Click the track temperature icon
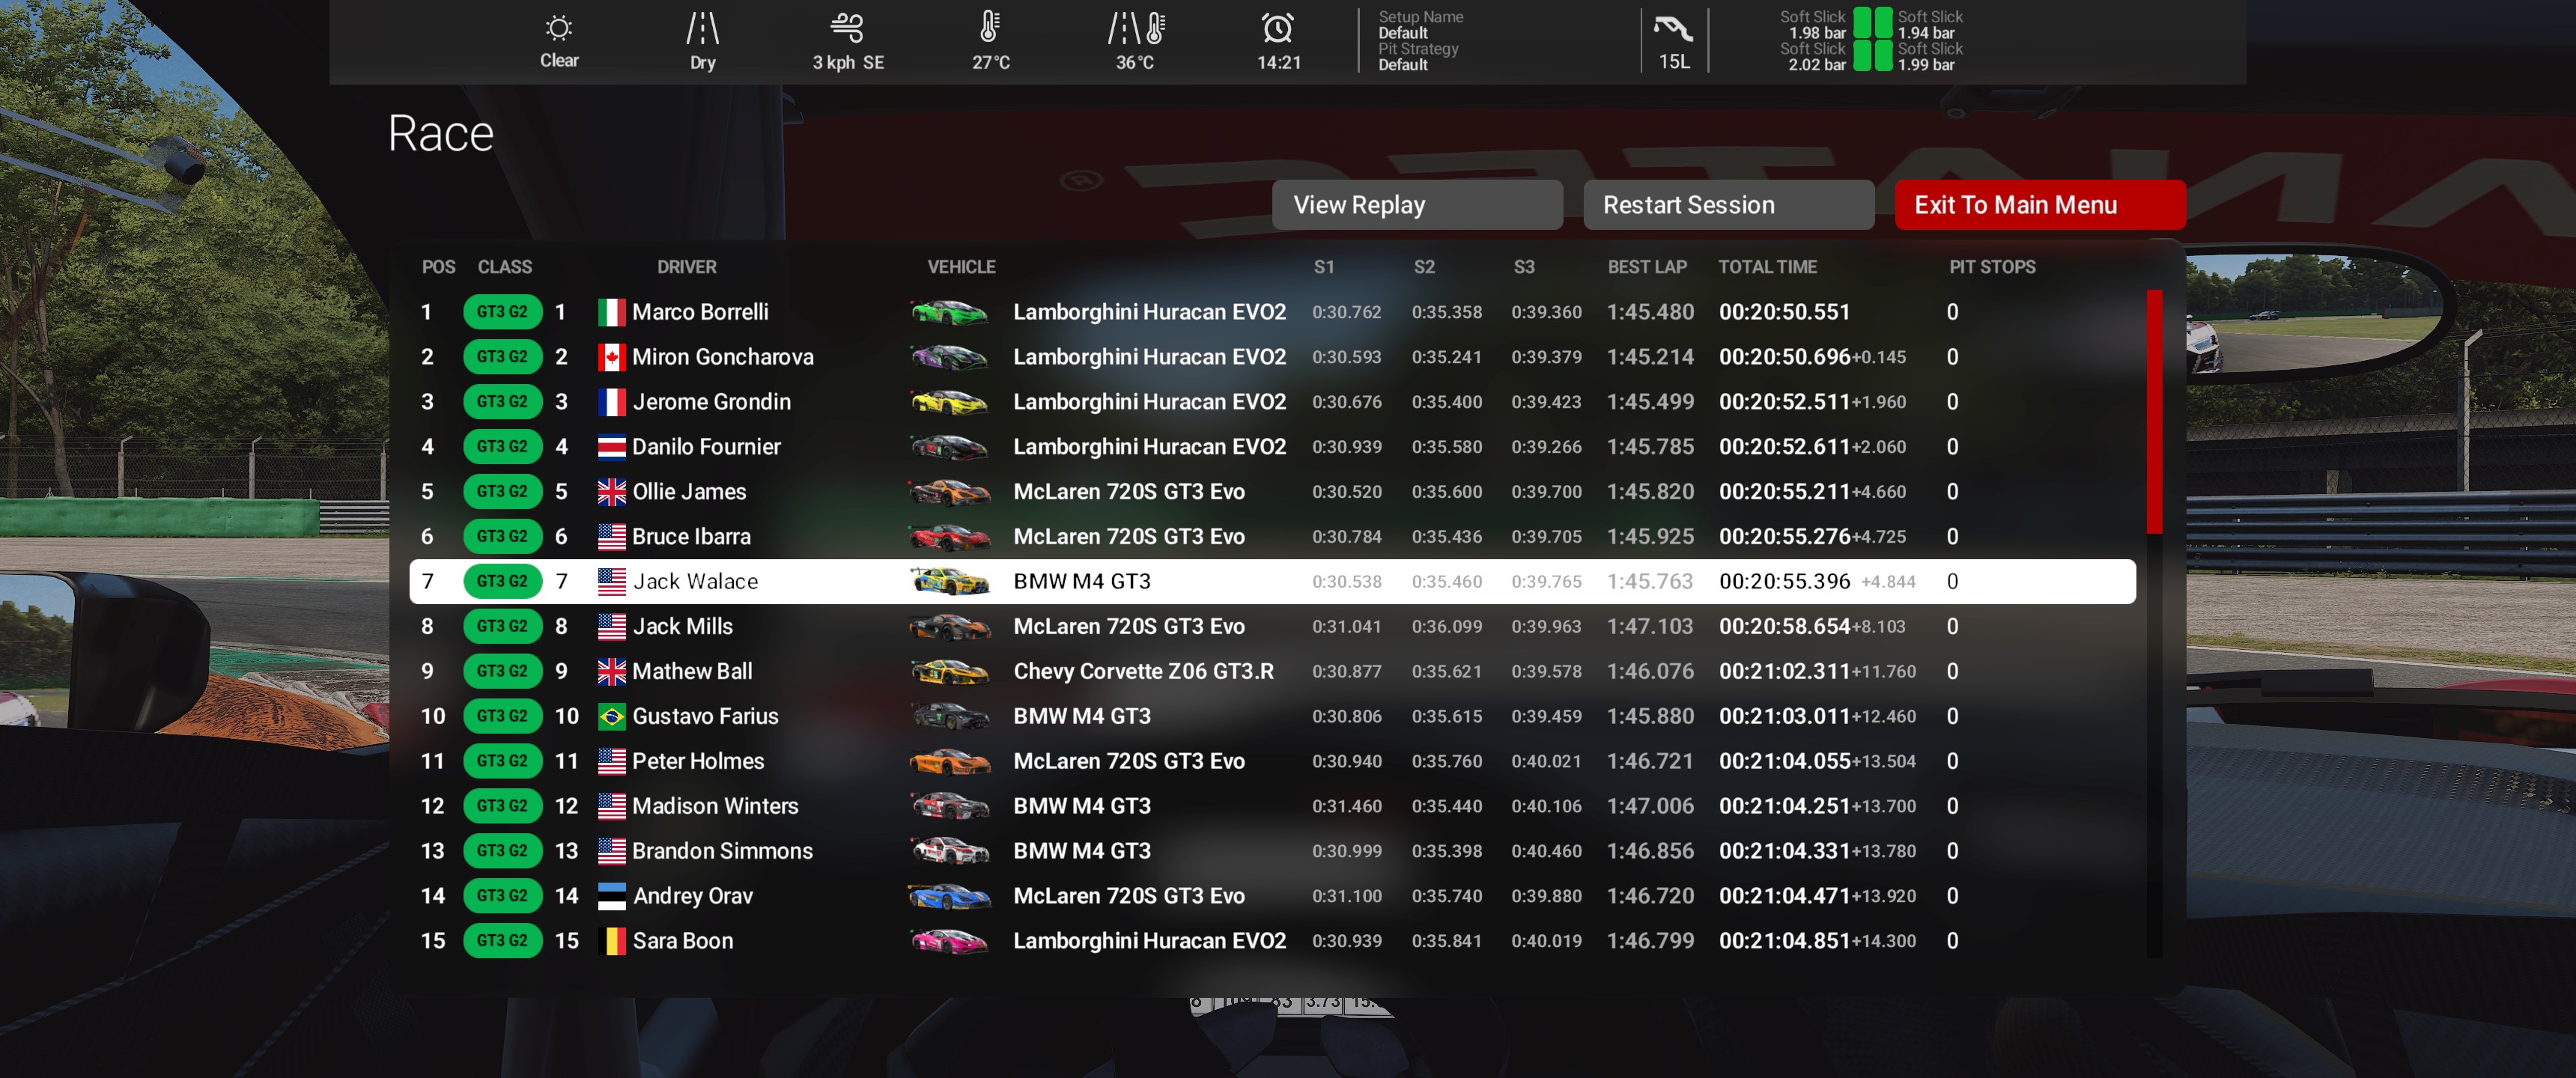This screenshot has width=2576, height=1078. (x=1135, y=27)
